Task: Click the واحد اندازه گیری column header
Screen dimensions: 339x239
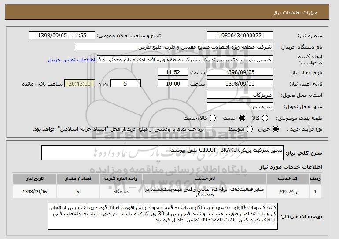Action: (121, 179)
